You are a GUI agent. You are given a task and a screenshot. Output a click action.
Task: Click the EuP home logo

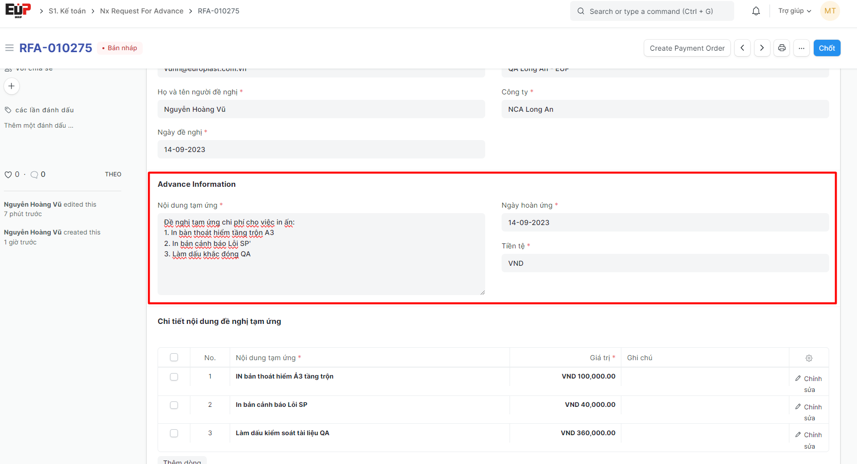point(18,10)
